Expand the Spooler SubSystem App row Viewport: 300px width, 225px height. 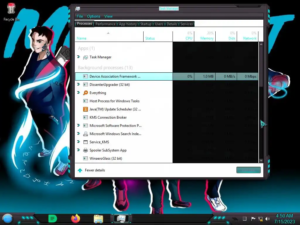[79, 150]
